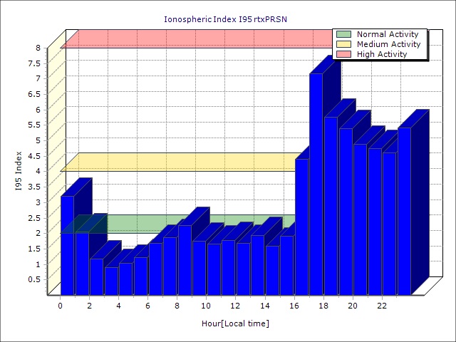This screenshot has width=456, height=342.
Task: Click the tallest bar at hour 17
Action: [316, 185]
